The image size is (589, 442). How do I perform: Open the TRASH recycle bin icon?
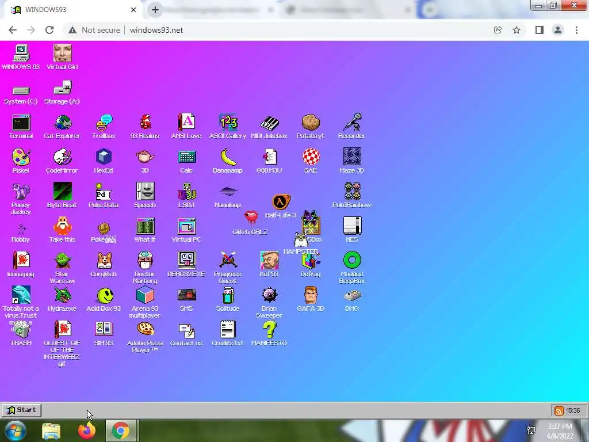tap(21, 330)
